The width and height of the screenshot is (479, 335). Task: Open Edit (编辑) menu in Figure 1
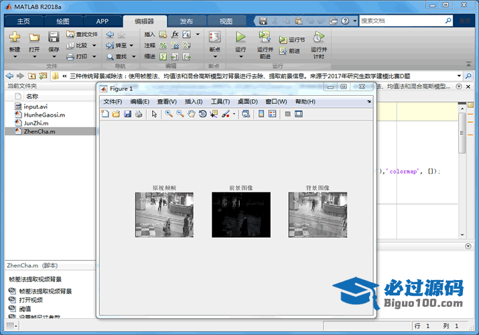139,102
